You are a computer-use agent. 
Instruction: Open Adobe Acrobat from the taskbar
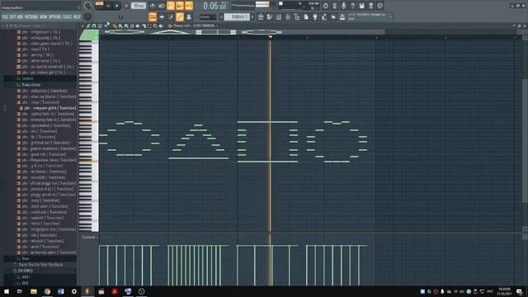click(115, 291)
